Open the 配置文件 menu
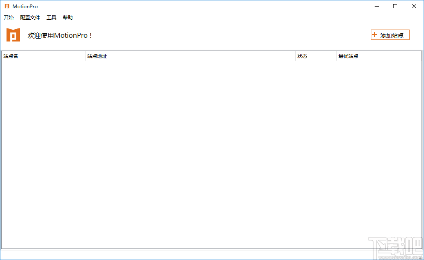 pyautogui.click(x=30, y=18)
